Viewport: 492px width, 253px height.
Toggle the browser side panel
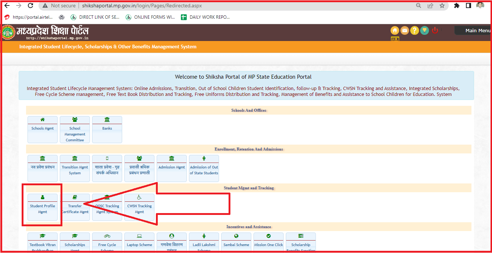tap(469, 6)
